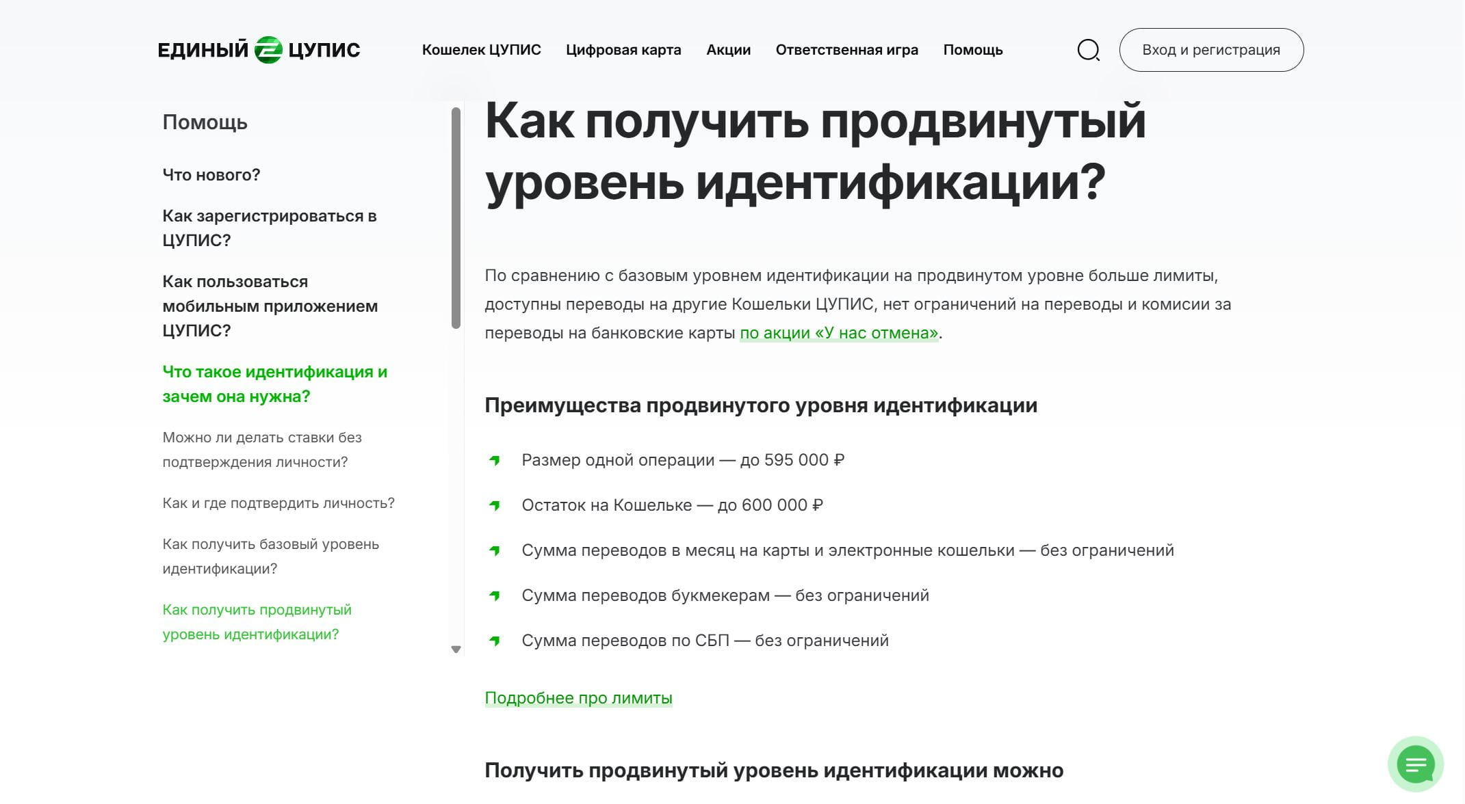The width and height of the screenshot is (1465, 804).
Task: Open Как зарегистрироваться в ЦУПИС? sidebar item
Action: [270, 228]
